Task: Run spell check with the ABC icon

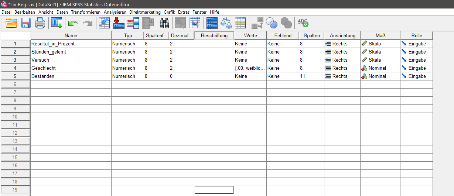Action: tap(303, 23)
